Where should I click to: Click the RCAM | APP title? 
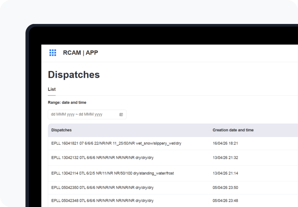click(80, 53)
